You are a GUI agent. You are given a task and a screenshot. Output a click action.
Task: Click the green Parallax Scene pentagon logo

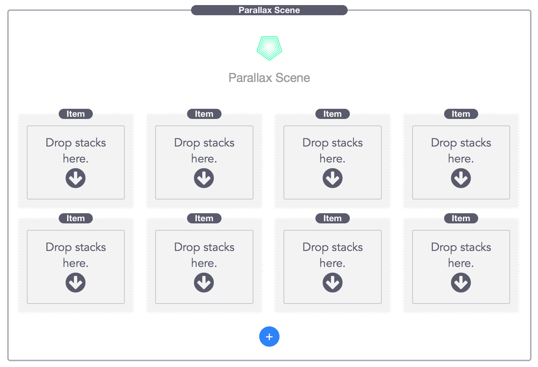(x=269, y=48)
